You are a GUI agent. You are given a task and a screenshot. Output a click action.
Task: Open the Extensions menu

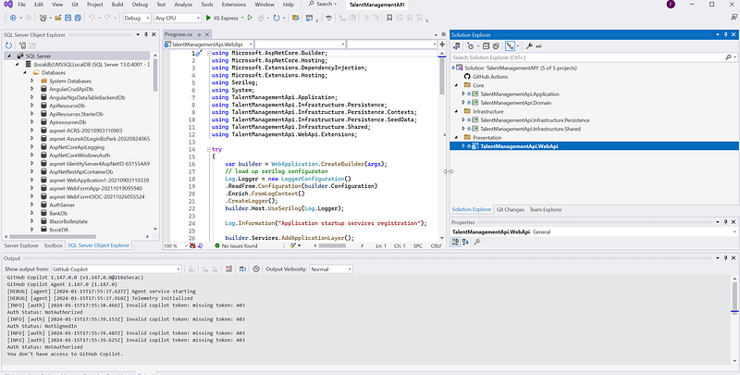[x=234, y=5]
